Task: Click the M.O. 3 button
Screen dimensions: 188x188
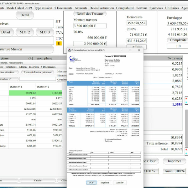Action: tap(45, 32)
